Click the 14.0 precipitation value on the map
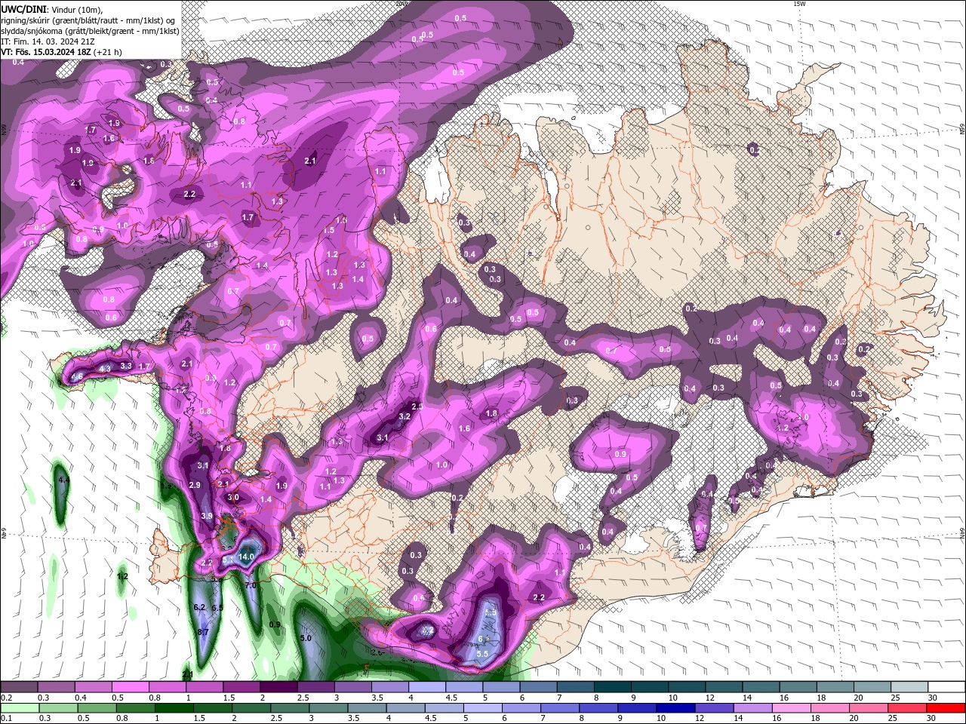This screenshot has height=724, width=966. click(x=247, y=557)
